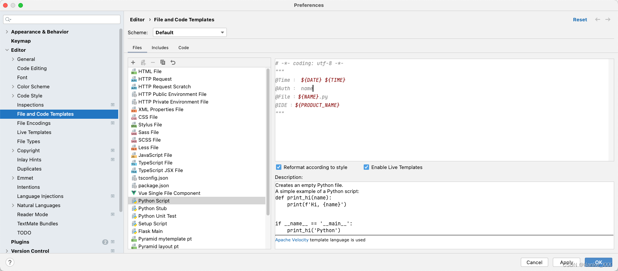Select the Sass File template icon
The image size is (618, 271).
(x=134, y=132)
